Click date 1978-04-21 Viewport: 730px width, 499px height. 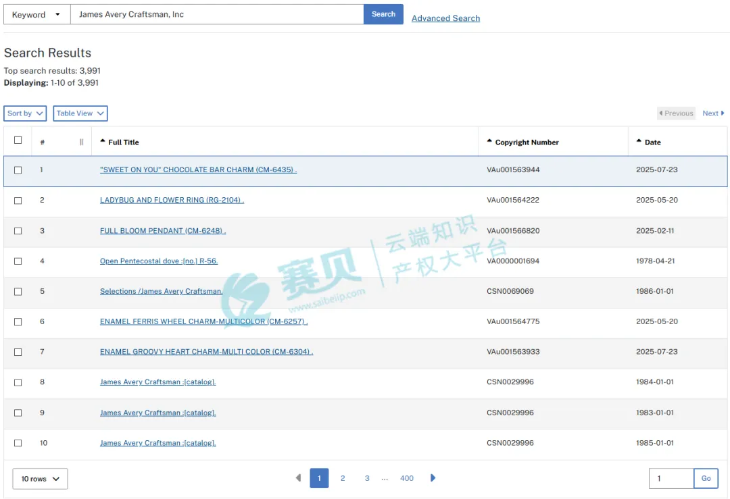(x=656, y=261)
